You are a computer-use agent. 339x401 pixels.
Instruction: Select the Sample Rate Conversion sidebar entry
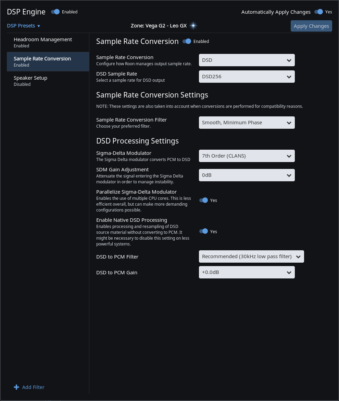click(x=42, y=61)
